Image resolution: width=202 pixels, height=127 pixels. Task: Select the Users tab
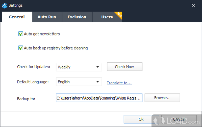pos(107,17)
